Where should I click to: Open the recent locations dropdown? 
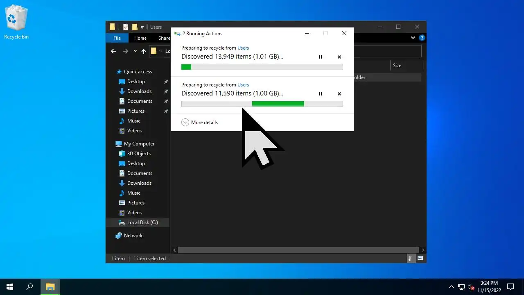click(135, 51)
